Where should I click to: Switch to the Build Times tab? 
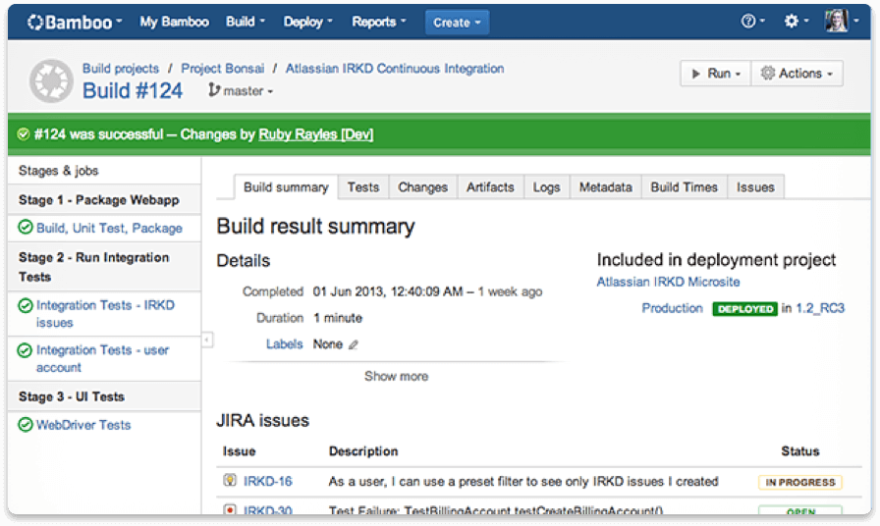(684, 187)
